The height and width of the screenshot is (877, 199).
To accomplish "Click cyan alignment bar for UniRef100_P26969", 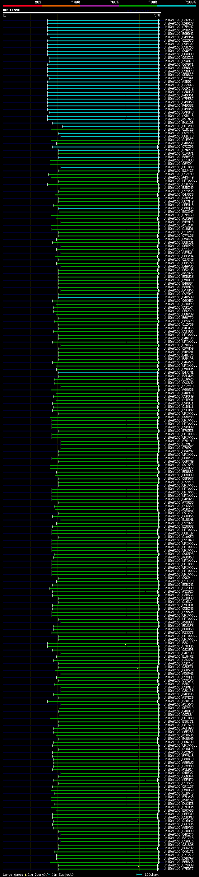I will (104, 20).
